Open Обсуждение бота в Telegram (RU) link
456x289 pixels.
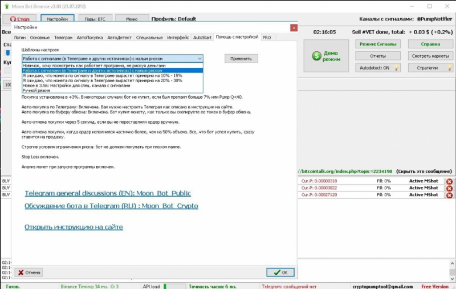coord(111,206)
